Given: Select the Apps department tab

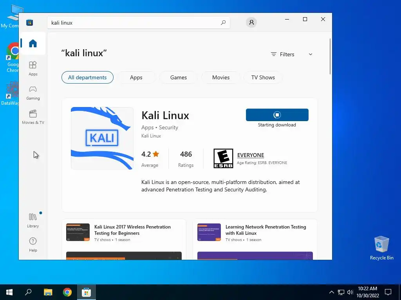Looking at the screenshot, I should click(136, 77).
